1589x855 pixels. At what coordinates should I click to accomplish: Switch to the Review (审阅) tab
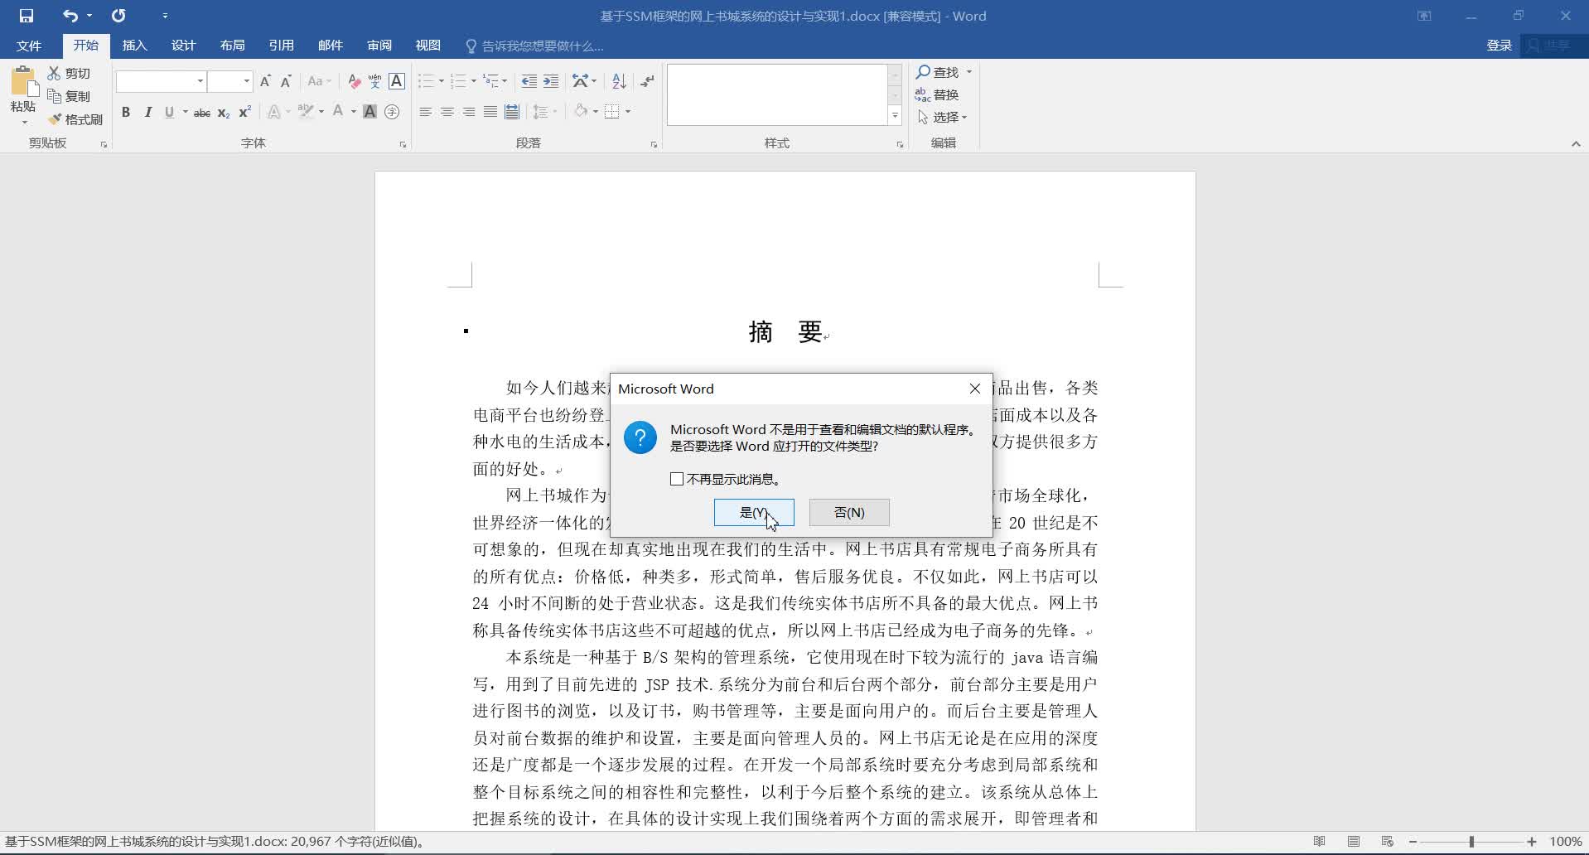379,46
